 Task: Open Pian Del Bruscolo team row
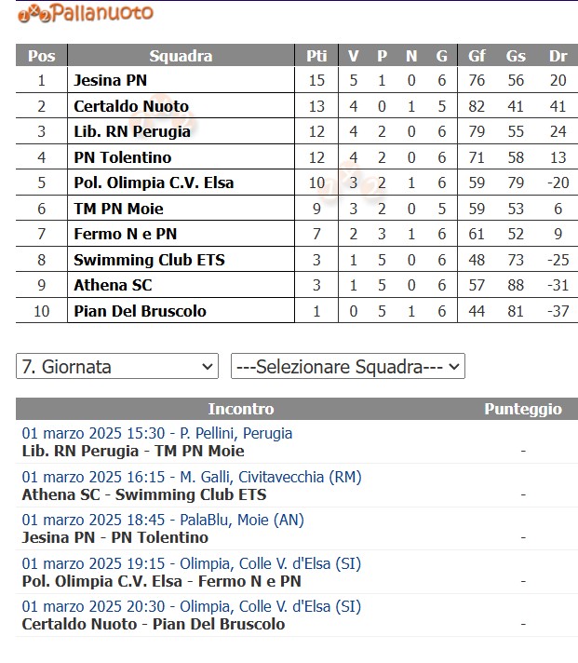point(140,311)
